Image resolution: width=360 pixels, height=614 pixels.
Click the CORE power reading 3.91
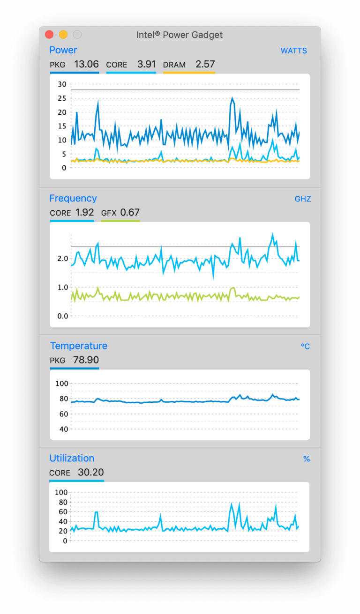coord(146,64)
